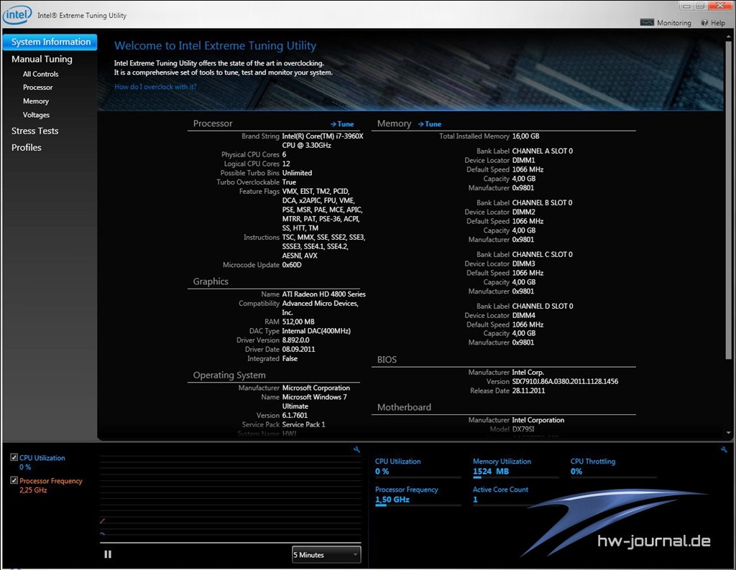
Task: Open All Controls under Manual Tuning
Action: [x=41, y=74]
